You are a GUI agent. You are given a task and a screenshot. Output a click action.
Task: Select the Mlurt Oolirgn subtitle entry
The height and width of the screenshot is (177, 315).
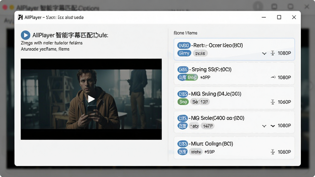point(234,148)
